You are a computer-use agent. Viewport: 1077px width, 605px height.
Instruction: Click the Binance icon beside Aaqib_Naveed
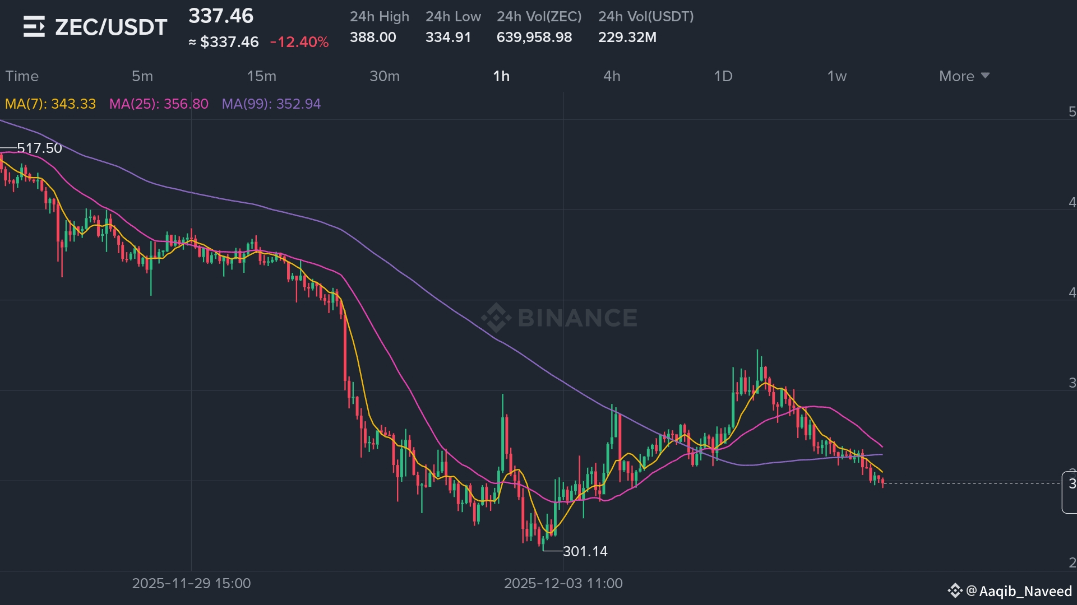pyautogui.click(x=955, y=590)
